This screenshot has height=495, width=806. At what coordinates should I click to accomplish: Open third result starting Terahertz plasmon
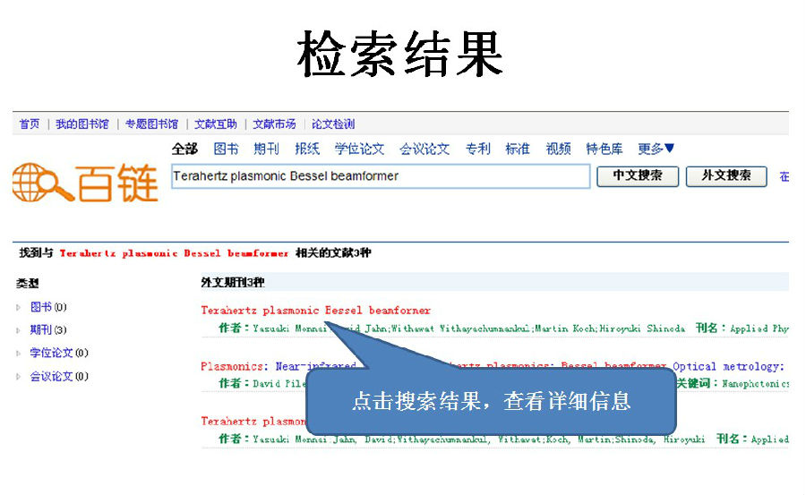click(x=254, y=421)
